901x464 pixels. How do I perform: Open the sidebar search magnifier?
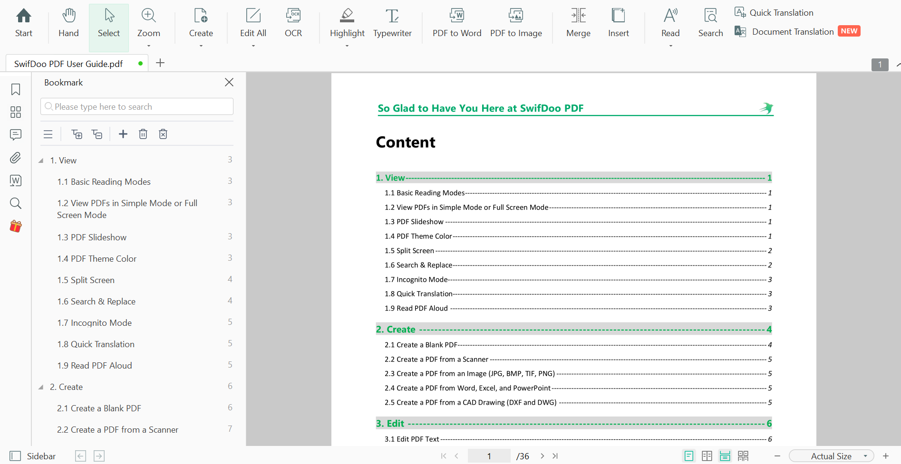point(16,203)
